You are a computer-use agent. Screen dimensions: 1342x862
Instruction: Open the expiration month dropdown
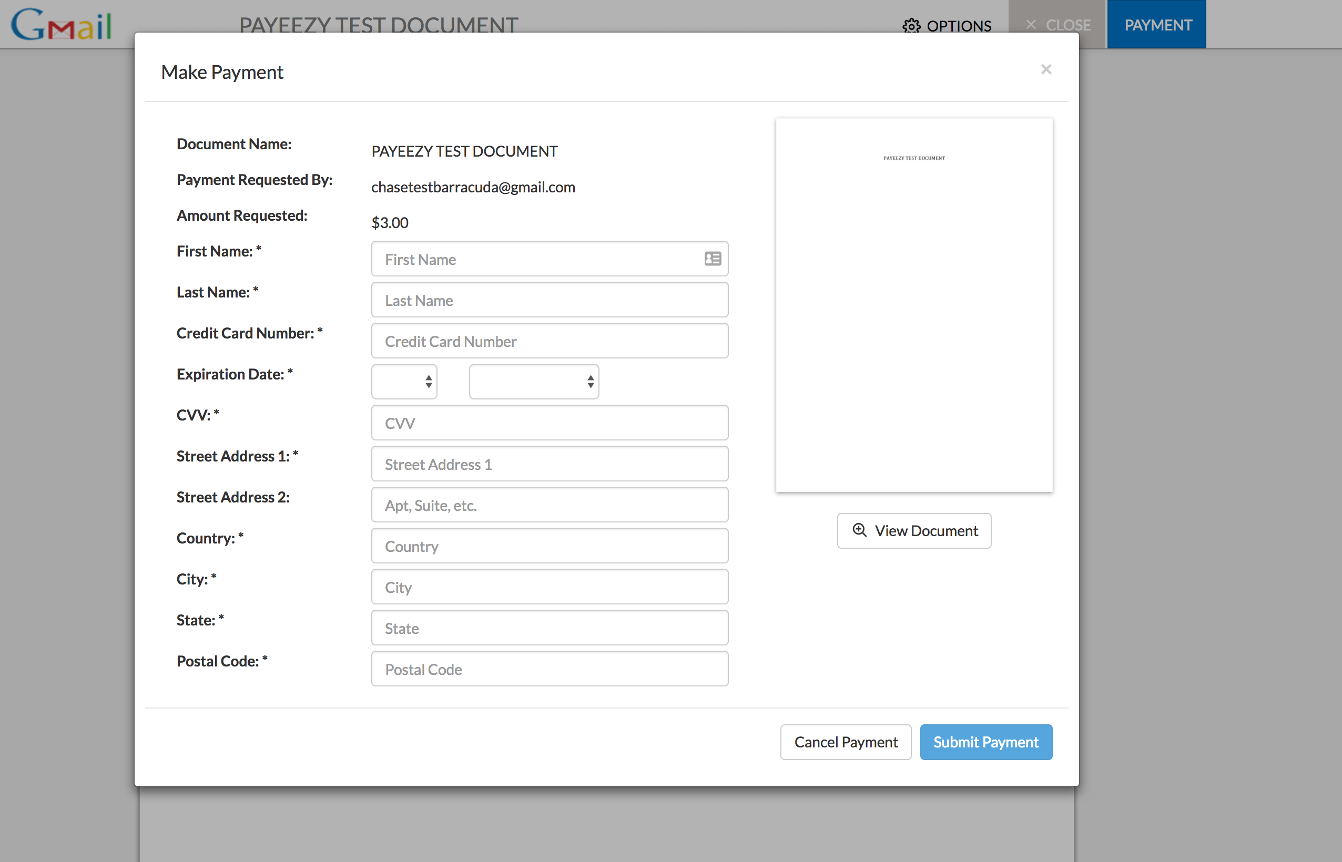click(404, 382)
